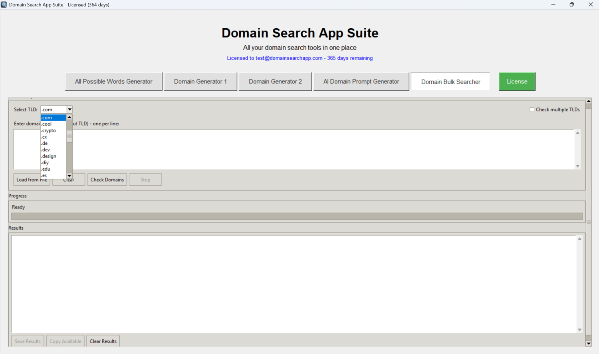Open the TLD combo box arrow
Screen dimensions: 599x354
click(x=69, y=109)
